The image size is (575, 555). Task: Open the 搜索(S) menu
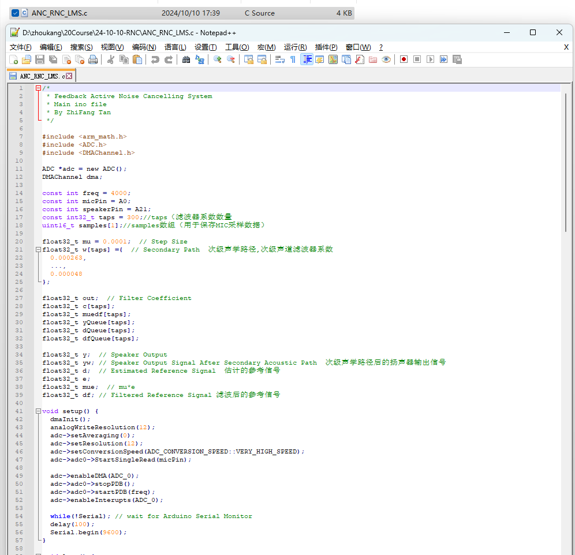click(x=81, y=47)
